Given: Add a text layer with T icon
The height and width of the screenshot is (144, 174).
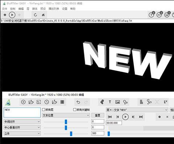Looking at the screenshot, I should coord(110,102).
